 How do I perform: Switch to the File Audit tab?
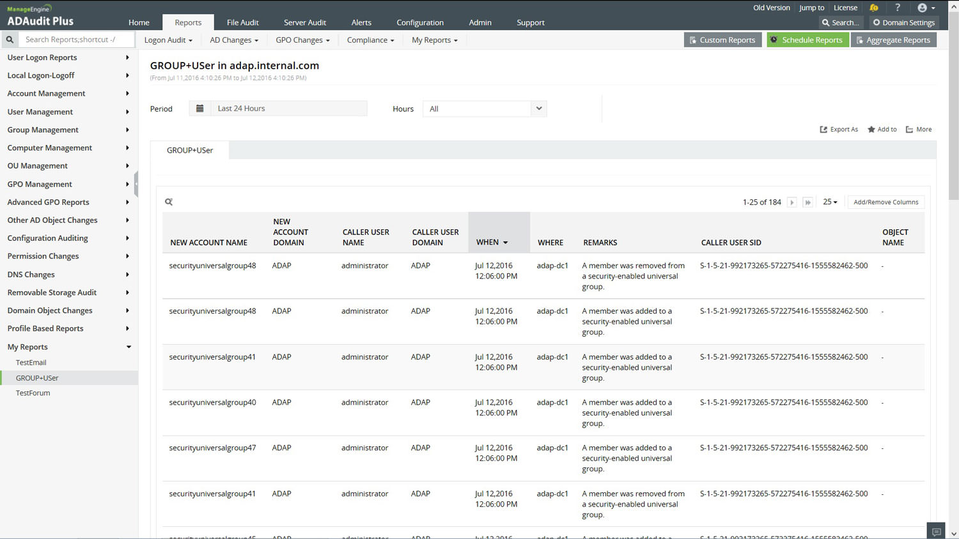pyautogui.click(x=242, y=22)
